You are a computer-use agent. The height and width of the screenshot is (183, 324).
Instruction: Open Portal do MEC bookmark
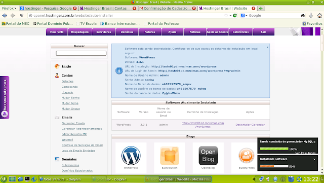16,24
